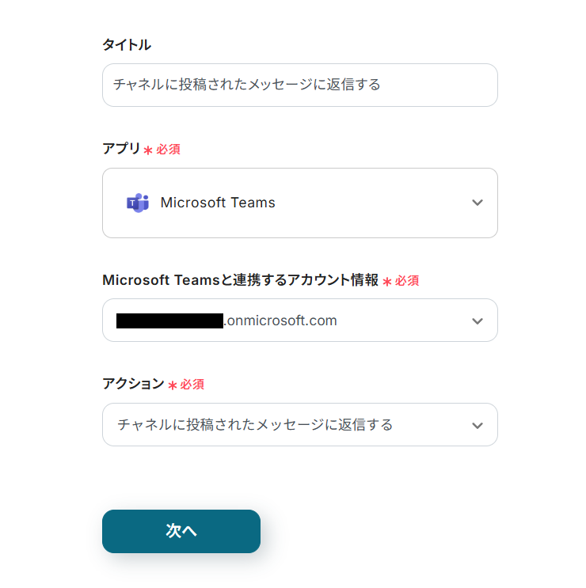Click the タイトル field label
Viewport: 586px width, 588px height.
point(127,45)
